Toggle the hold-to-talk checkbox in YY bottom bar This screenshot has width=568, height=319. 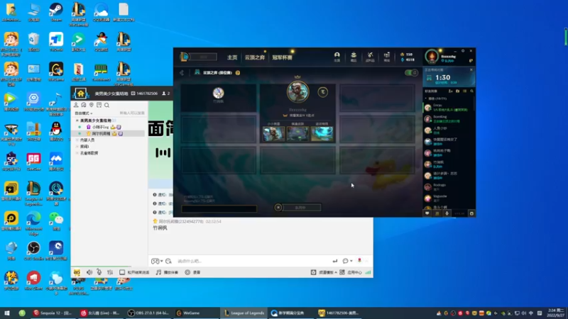122,272
